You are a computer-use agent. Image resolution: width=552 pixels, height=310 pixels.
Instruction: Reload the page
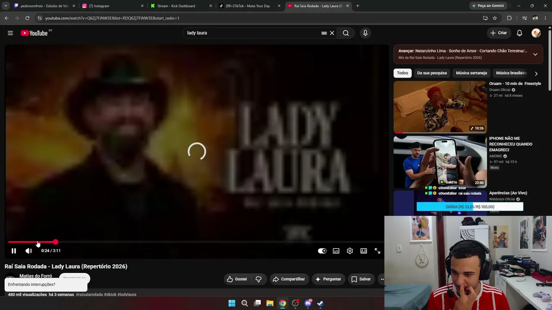tap(27, 18)
